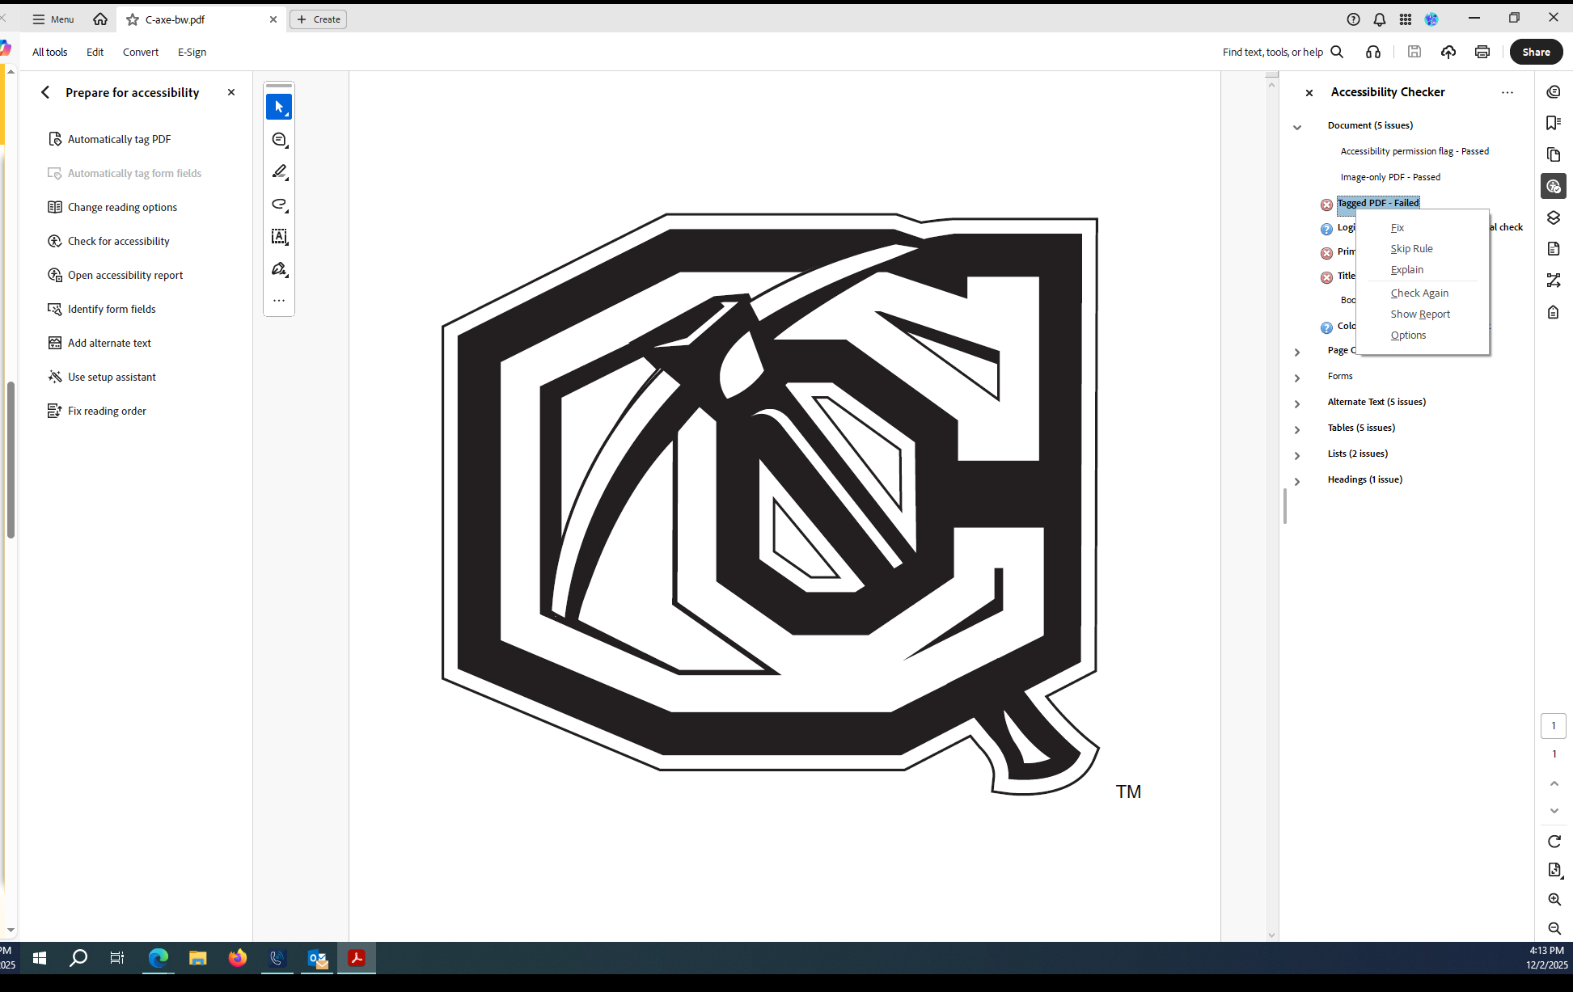The height and width of the screenshot is (992, 1573).
Task: Click the print icon in header
Action: pyautogui.click(x=1482, y=52)
